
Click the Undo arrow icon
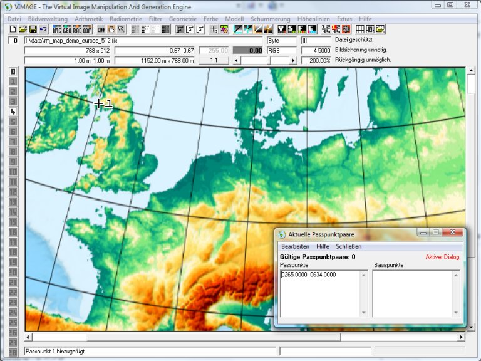[x=43, y=29]
